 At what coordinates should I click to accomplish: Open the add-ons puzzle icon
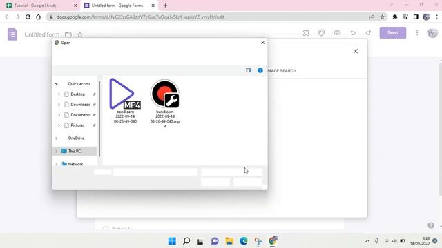(x=306, y=33)
